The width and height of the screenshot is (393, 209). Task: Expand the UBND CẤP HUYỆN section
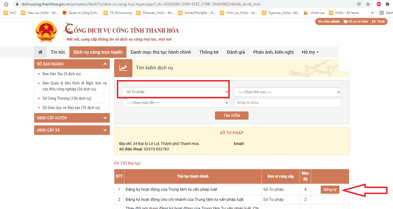72,118
